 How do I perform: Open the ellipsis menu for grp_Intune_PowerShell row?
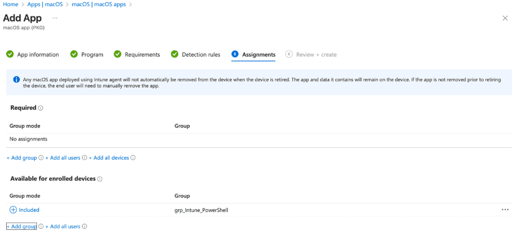(505, 210)
